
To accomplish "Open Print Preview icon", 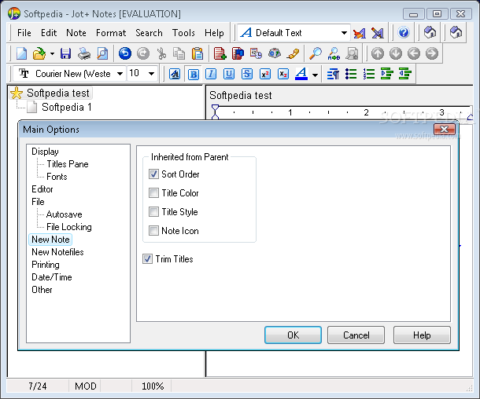I will (x=102, y=53).
